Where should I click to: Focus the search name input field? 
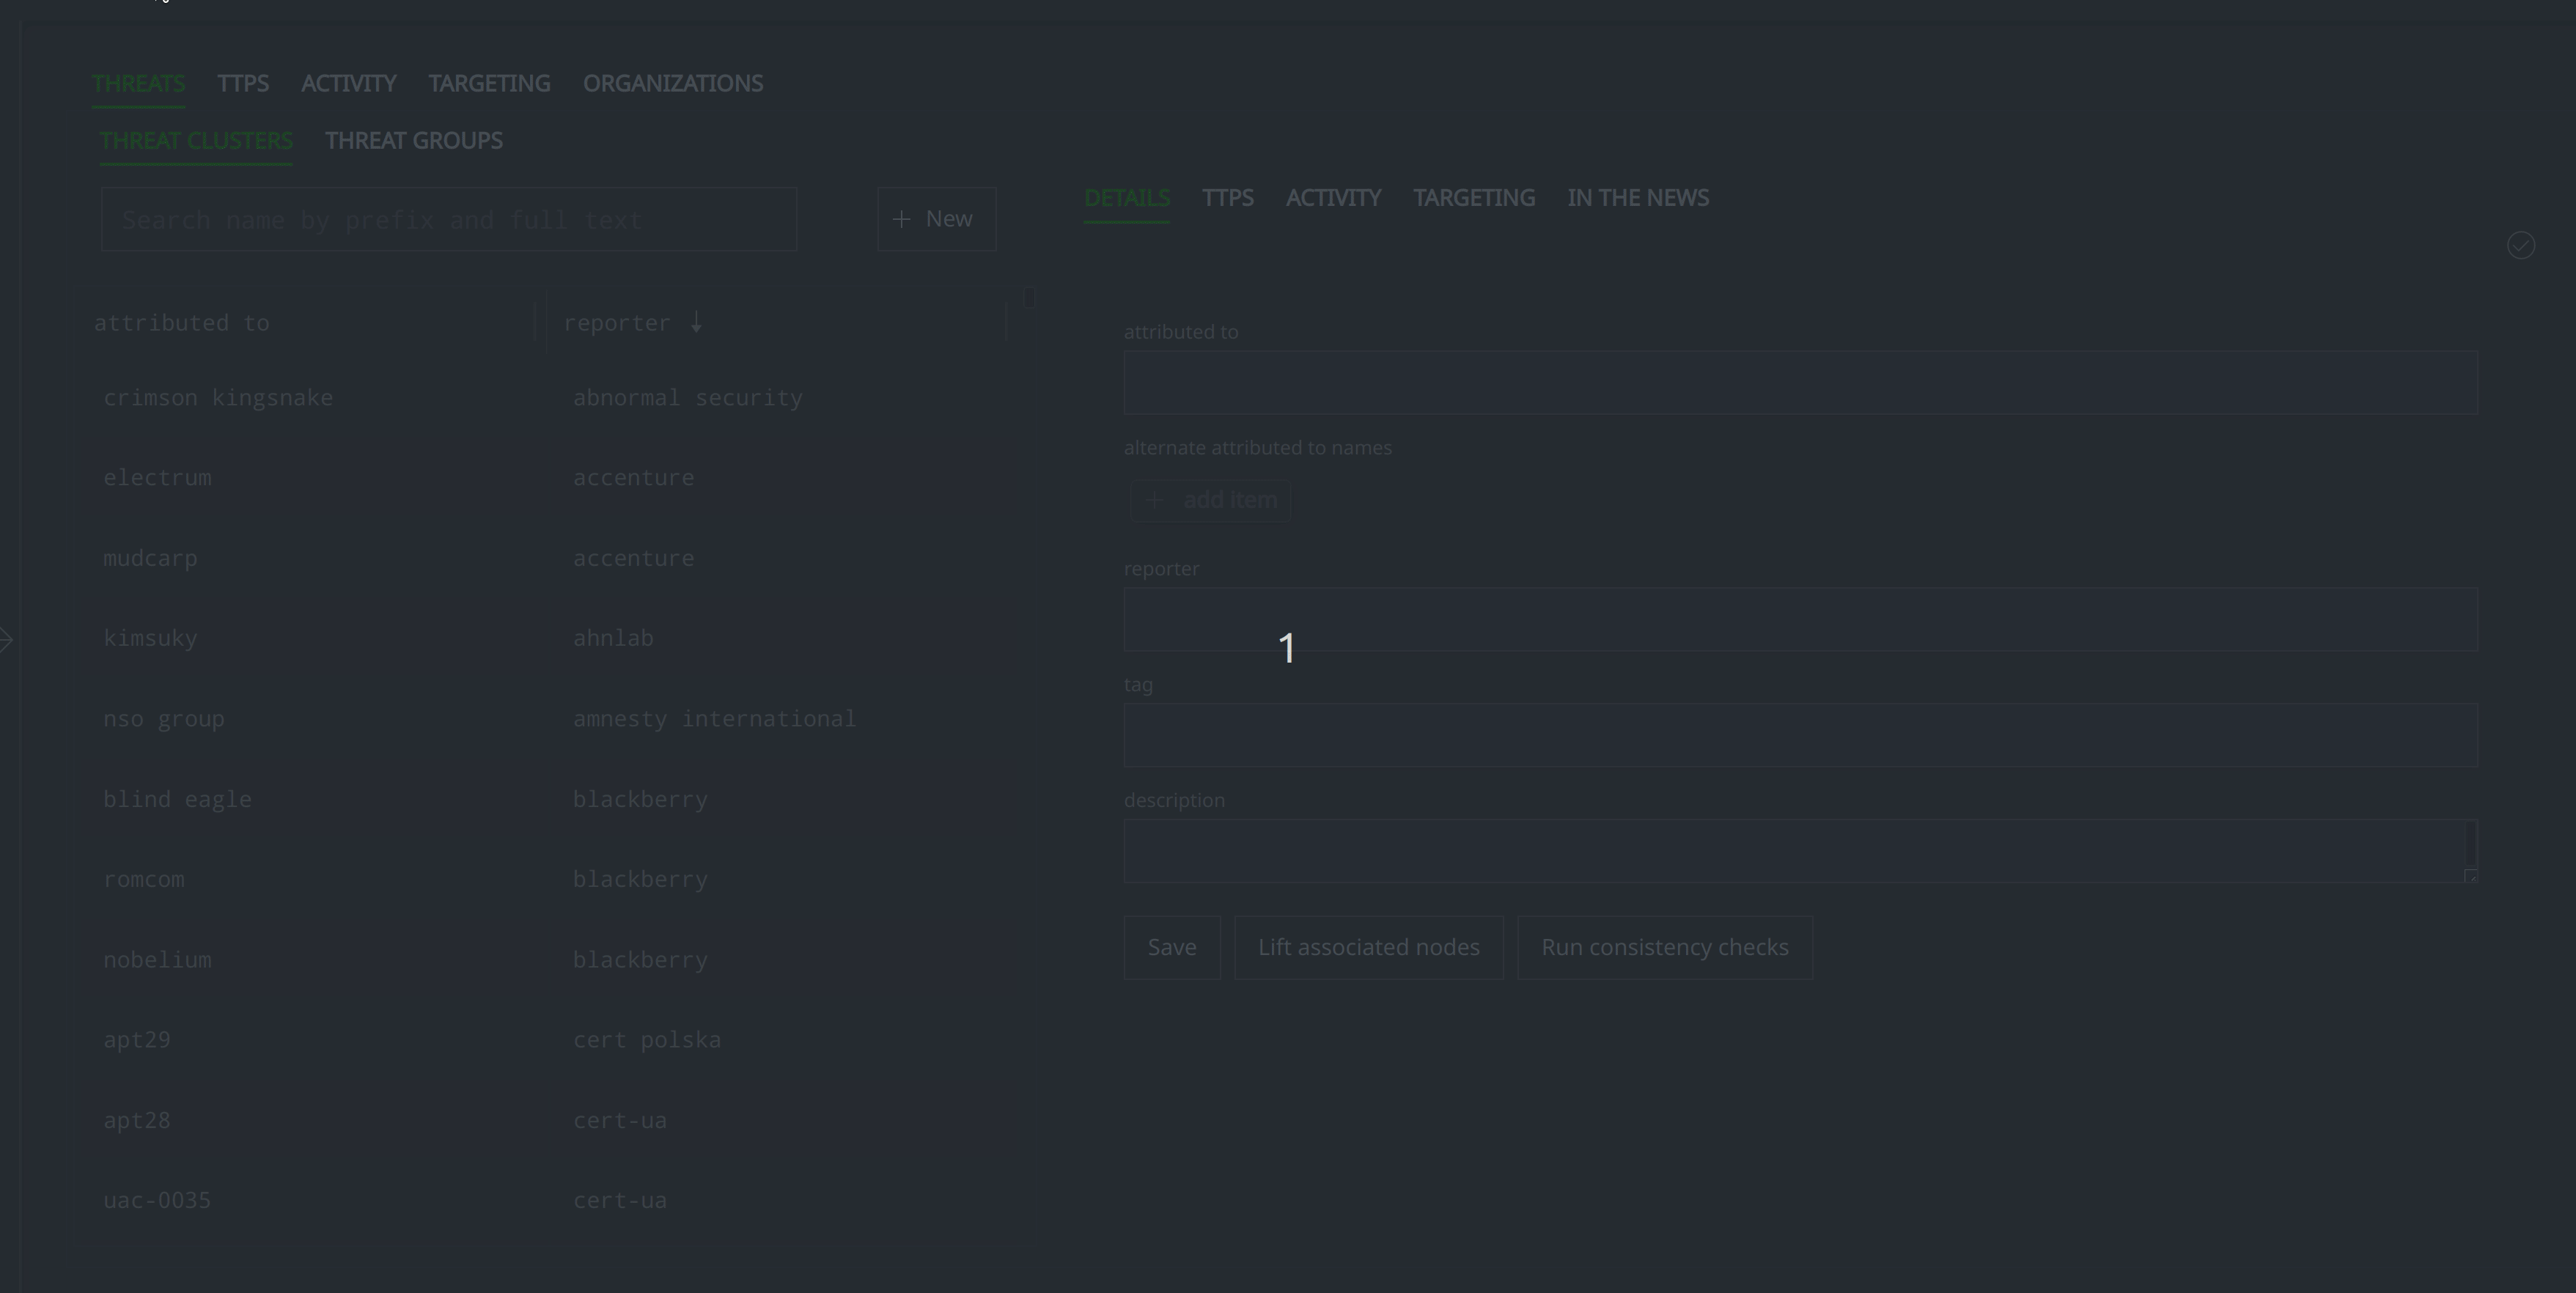tap(448, 220)
